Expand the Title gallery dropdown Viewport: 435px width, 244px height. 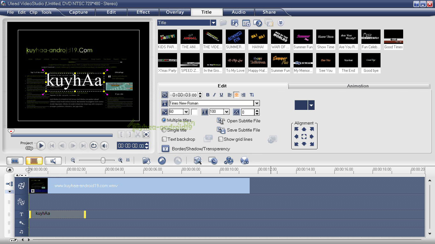tap(213, 23)
